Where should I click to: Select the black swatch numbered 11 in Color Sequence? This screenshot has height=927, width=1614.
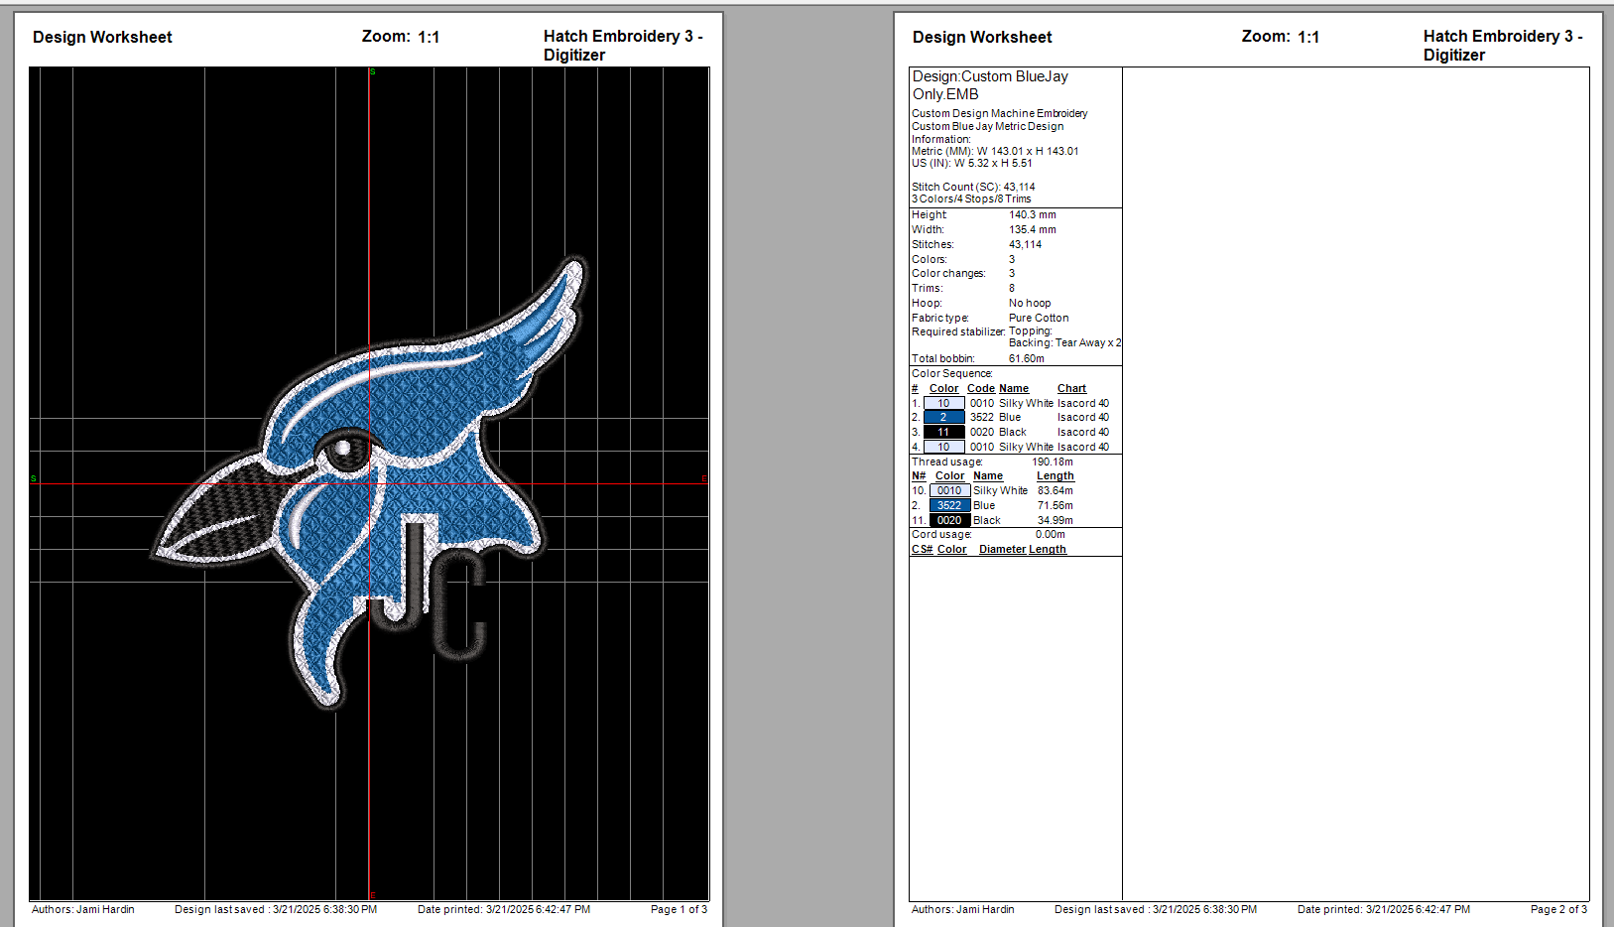click(x=943, y=432)
